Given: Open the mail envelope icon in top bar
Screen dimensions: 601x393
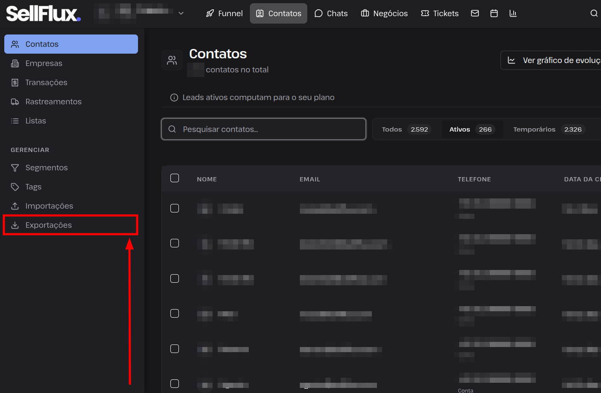Looking at the screenshot, I should click(475, 13).
